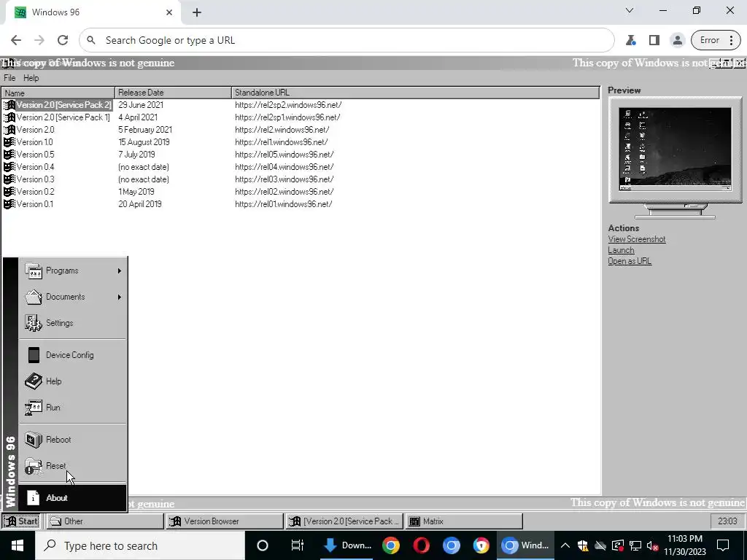This screenshot has height=560, width=747.
Task: Open Windows Task View button
Action: [x=298, y=545]
